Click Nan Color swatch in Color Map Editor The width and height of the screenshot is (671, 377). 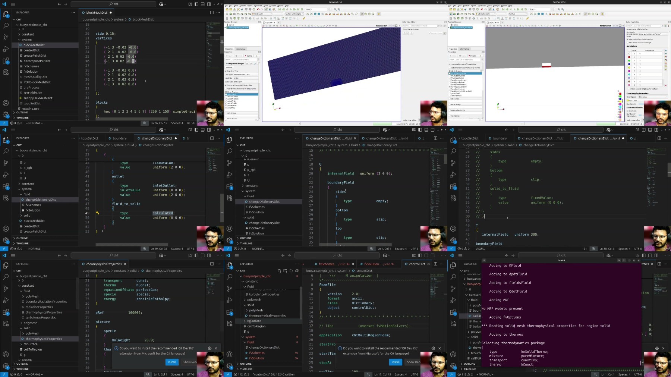(x=628, y=100)
